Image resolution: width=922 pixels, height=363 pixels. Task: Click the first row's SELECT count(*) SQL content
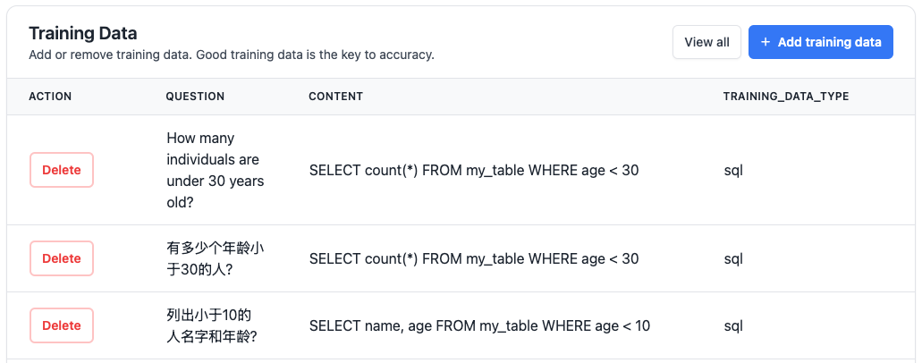474,171
